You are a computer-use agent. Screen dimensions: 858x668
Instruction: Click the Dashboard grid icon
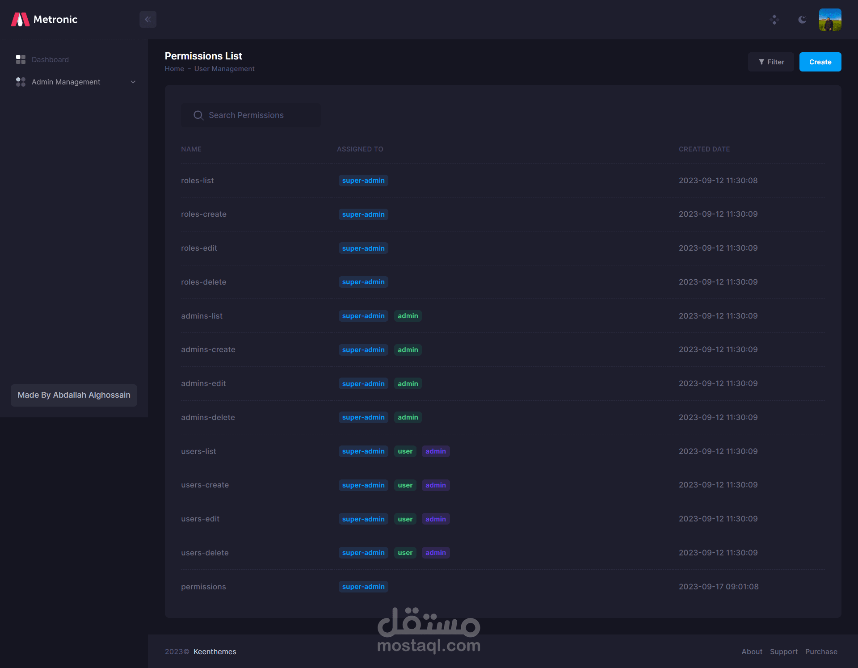click(x=21, y=59)
